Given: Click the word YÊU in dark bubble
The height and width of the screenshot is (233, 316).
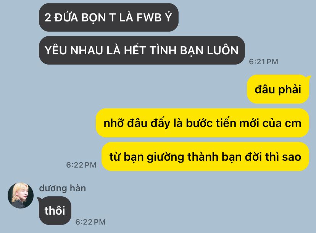Looking at the screenshot, I should coord(56,50).
